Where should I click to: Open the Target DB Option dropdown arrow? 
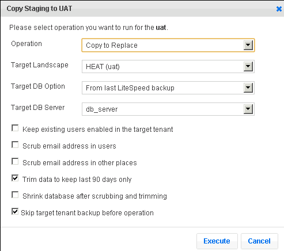248,88
